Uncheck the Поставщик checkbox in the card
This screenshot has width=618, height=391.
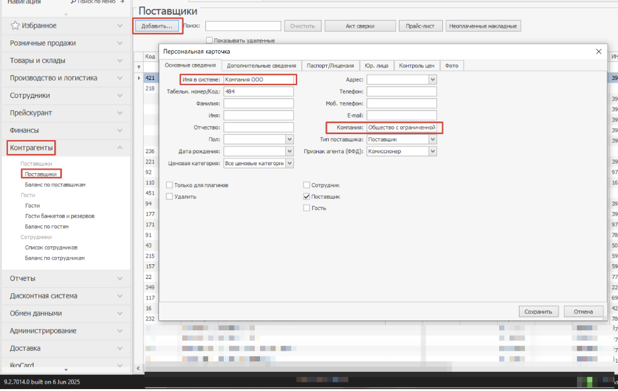(x=306, y=196)
